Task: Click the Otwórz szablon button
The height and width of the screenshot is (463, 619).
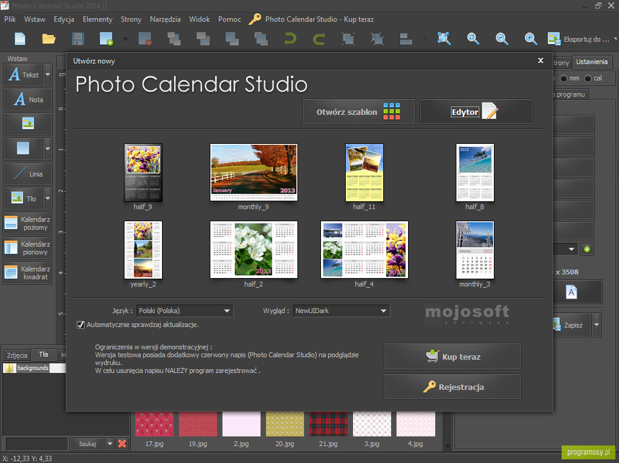Action: pyautogui.click(x=359, y=112)
